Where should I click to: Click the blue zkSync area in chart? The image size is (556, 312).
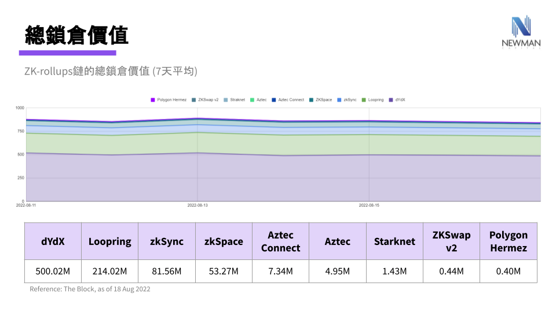pyautogui.click(x=284, y=131)
